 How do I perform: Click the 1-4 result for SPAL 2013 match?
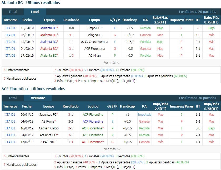point(71,142)
